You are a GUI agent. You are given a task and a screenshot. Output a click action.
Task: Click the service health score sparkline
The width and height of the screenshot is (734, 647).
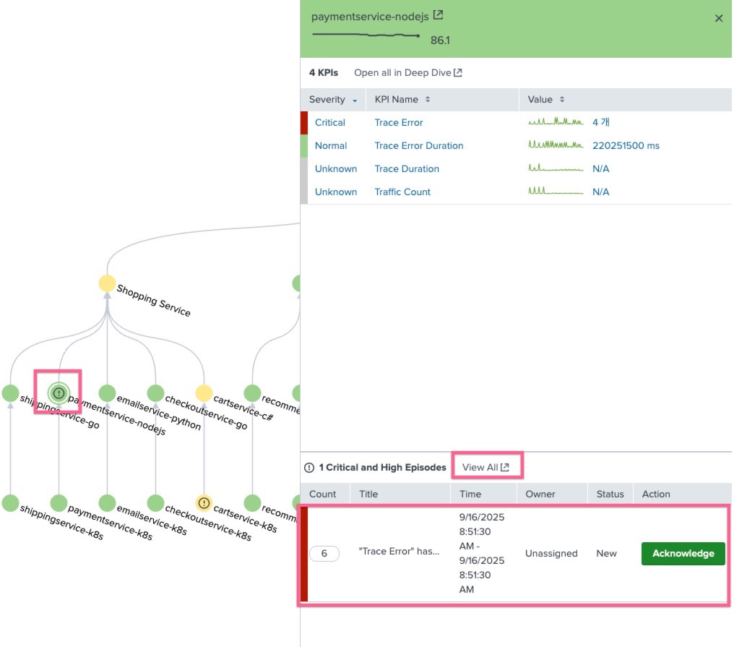click(366, 35)
